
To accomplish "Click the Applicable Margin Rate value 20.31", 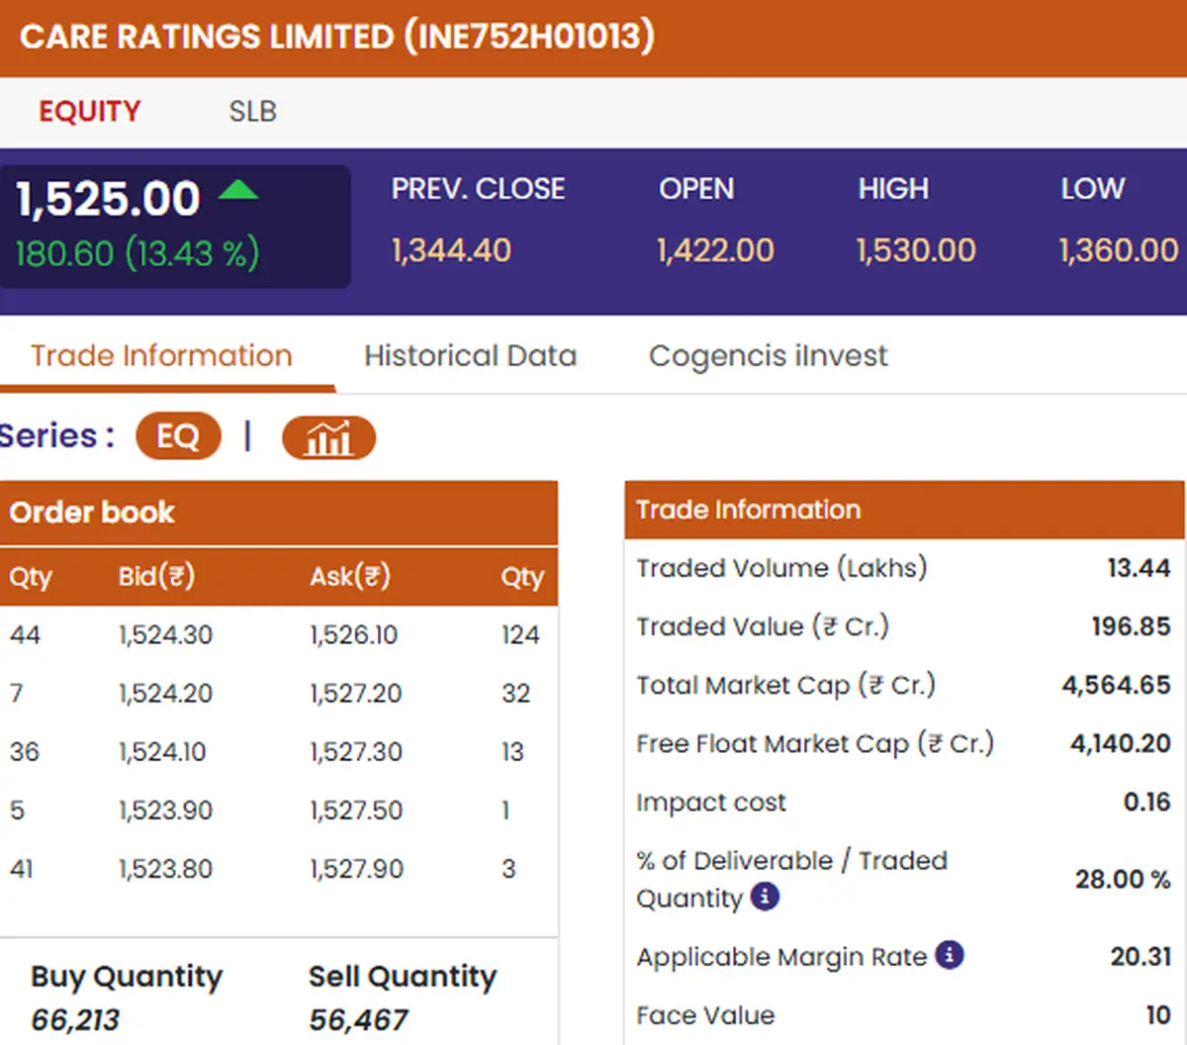I will tap(1141, 956).
